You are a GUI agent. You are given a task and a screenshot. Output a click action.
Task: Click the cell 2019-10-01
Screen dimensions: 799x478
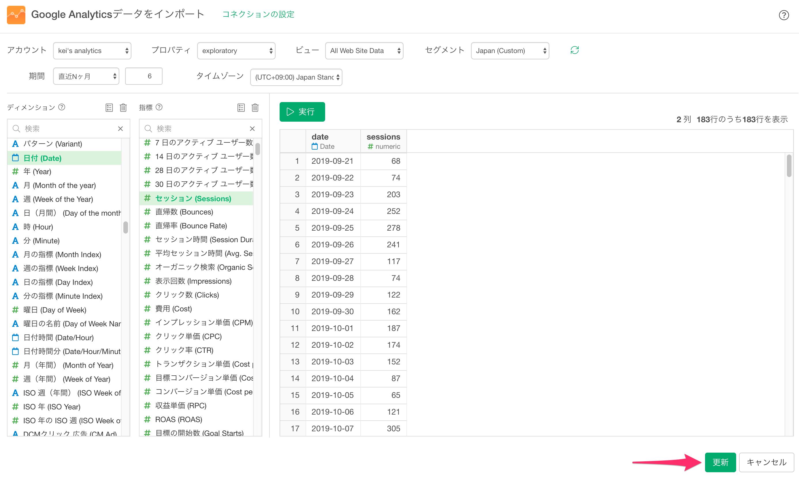332,328
